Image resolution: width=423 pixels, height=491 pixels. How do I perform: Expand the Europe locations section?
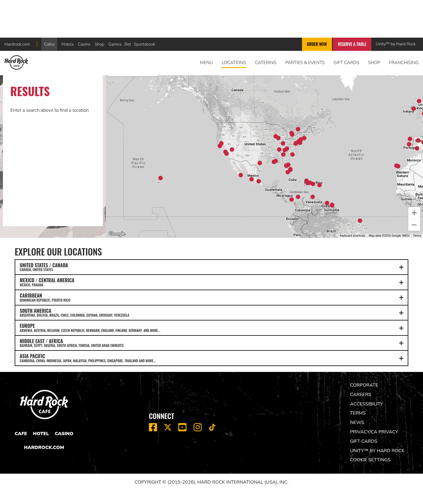tap(211, 328)
